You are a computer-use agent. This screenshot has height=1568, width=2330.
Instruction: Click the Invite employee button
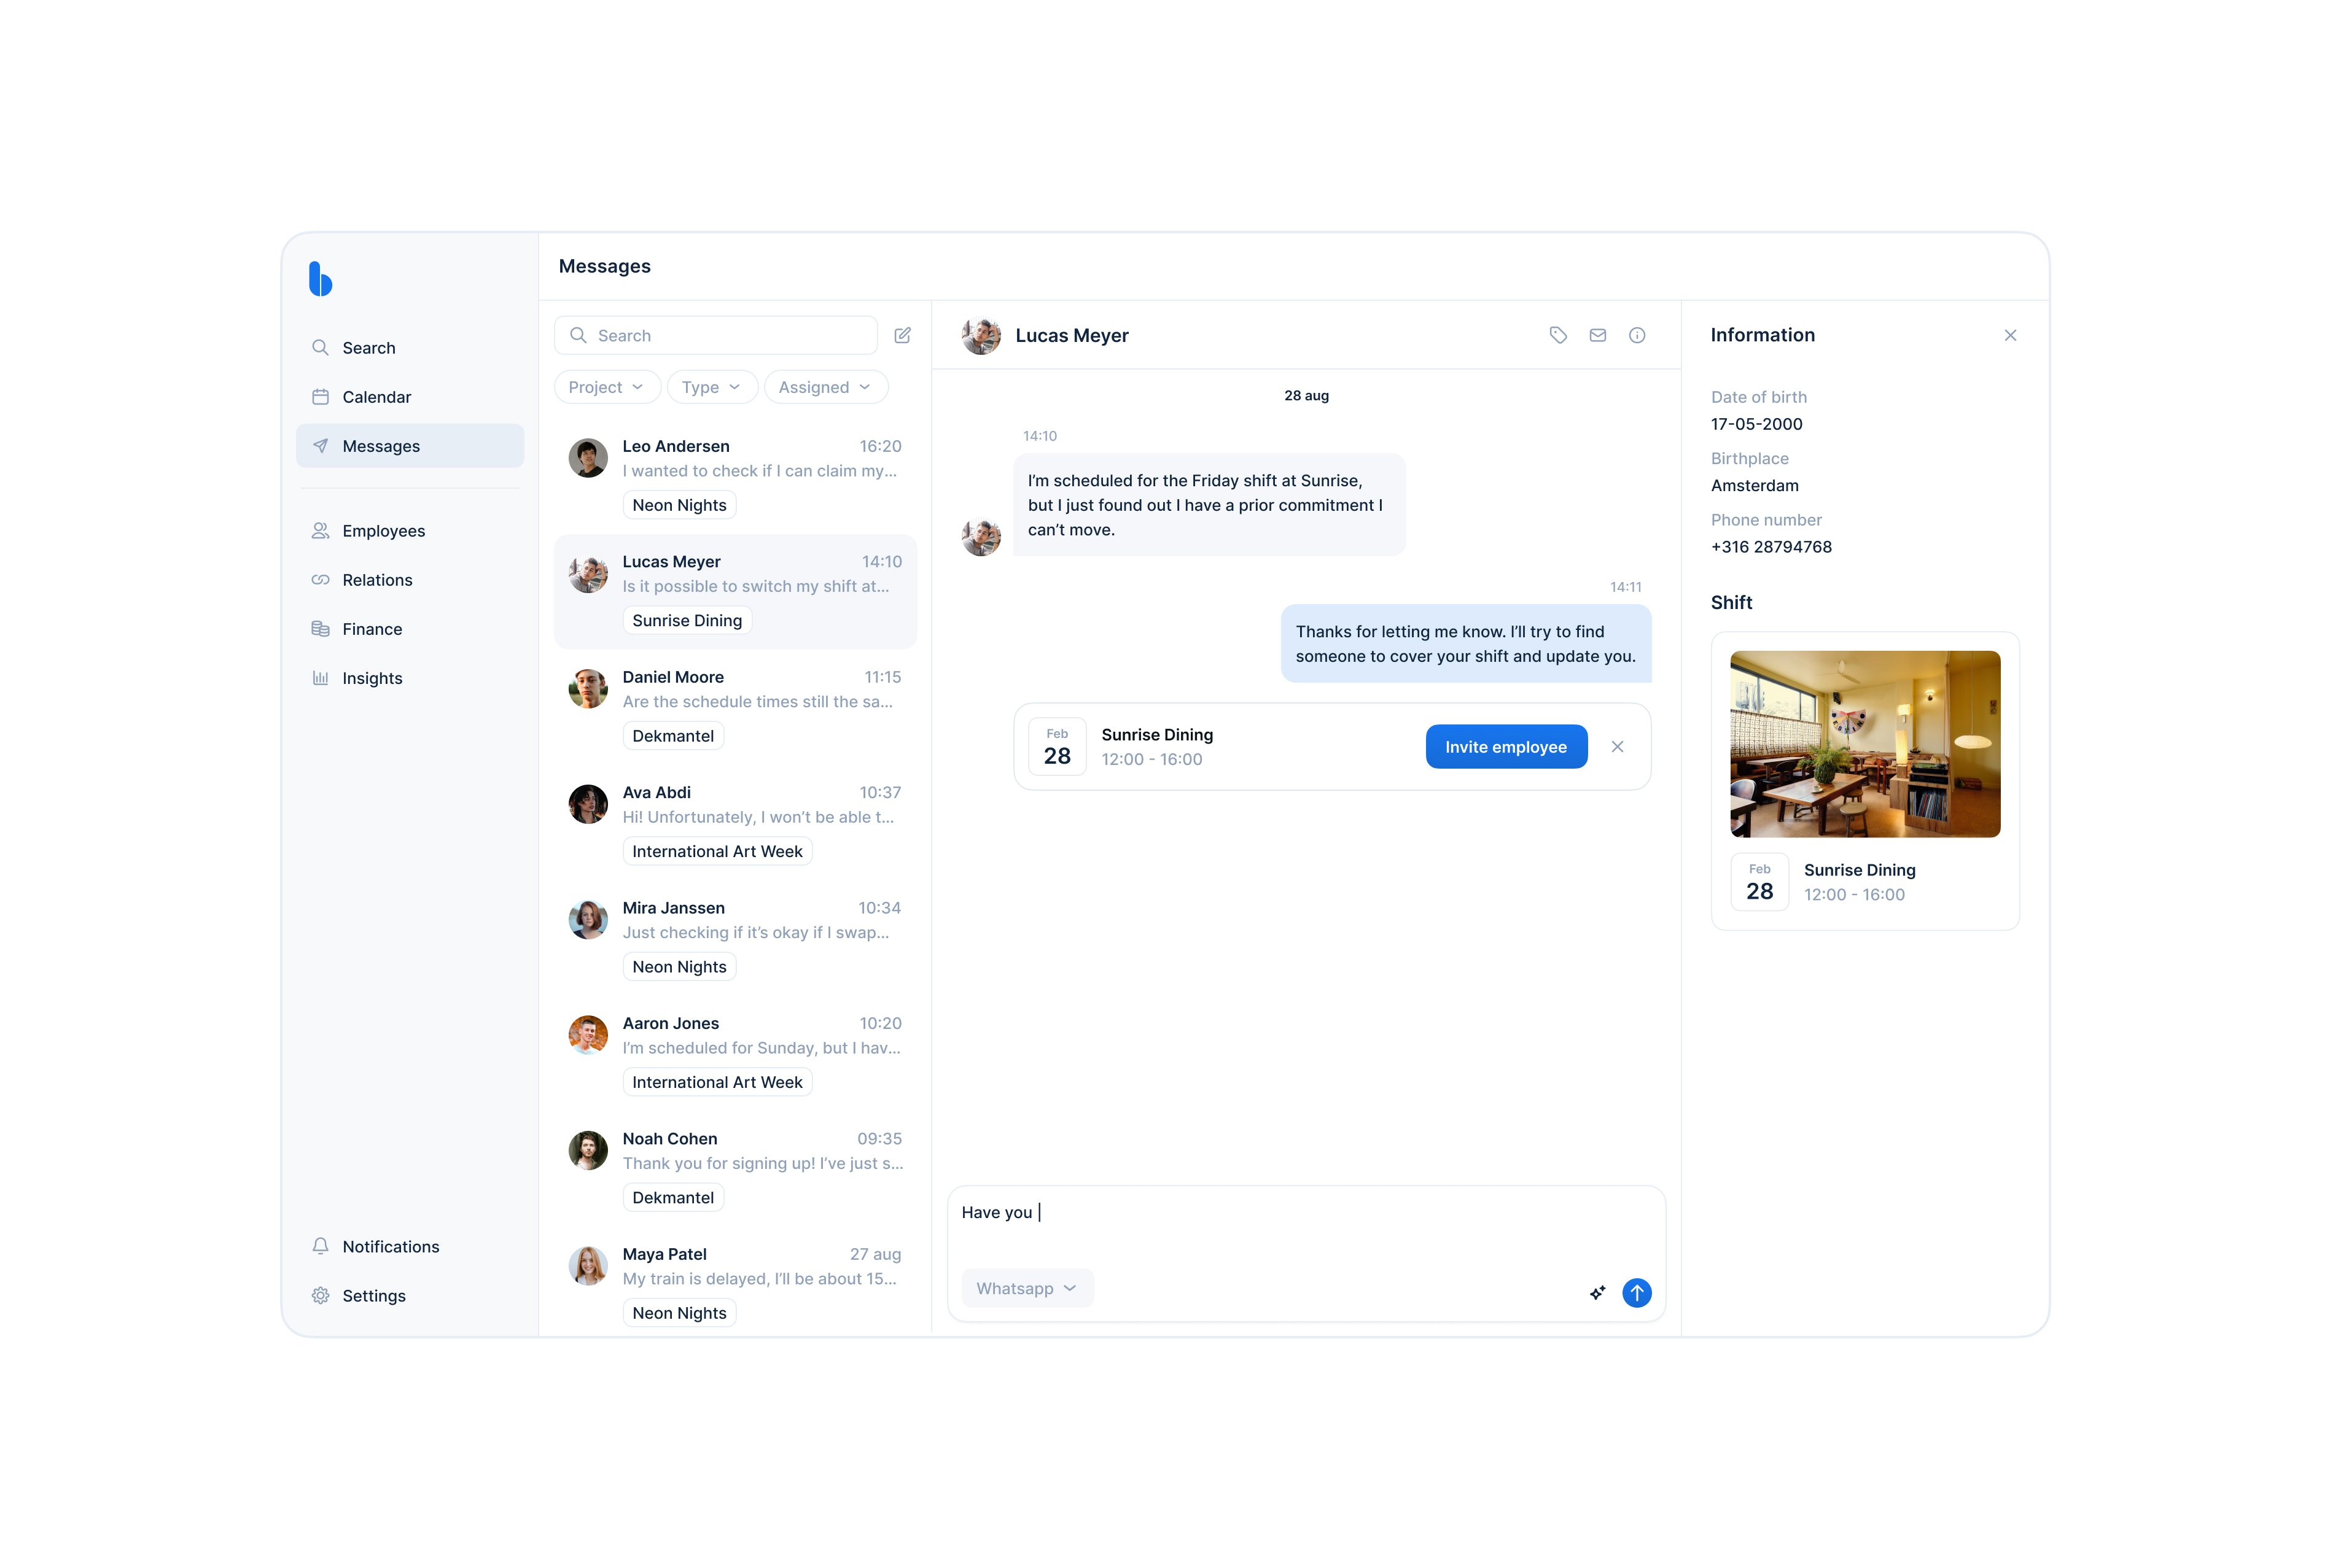point(1506,747)
